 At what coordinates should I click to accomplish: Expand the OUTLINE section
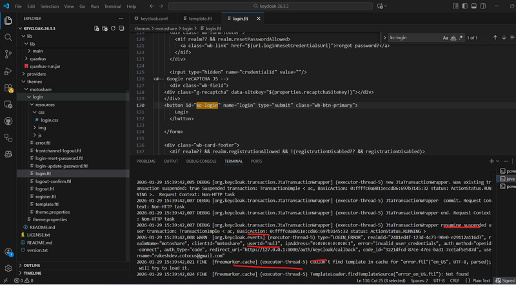tap(32, 265)
